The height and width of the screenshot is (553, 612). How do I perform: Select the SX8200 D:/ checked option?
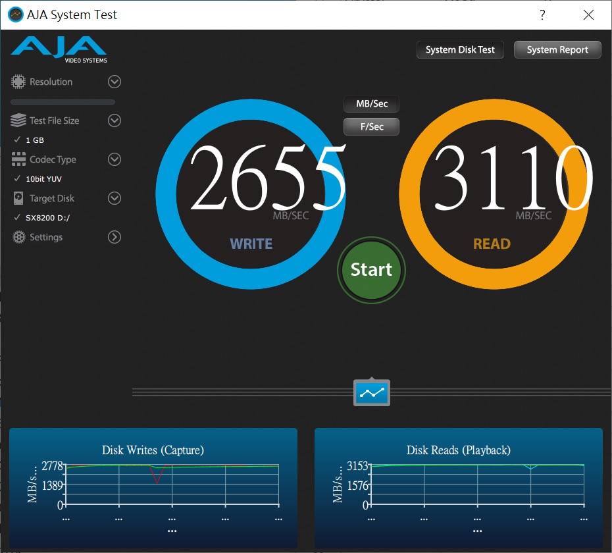click(x=41, y=217)
